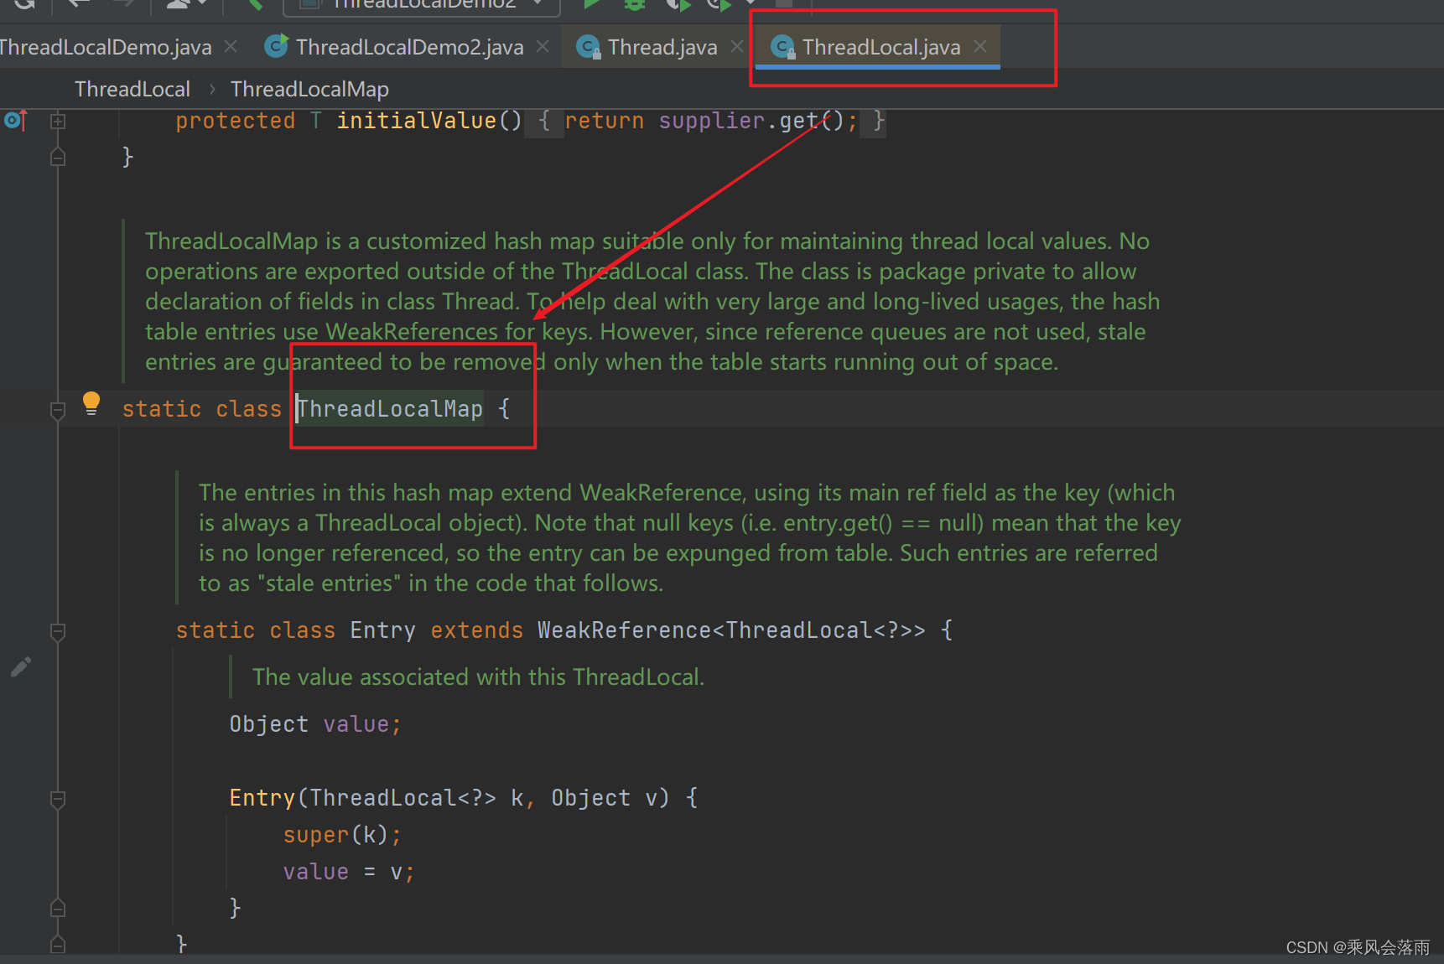Click WeakReference<ThreadLocal<?>> type in Entry declaration
The height and width of the screenshot is (964, 1444).
731,630
